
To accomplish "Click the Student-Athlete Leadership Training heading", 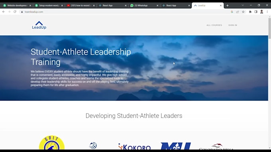I will pos(81,57).
